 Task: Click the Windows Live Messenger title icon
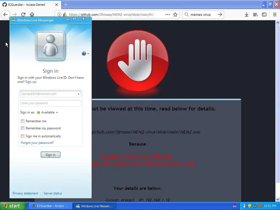pyautogui.click(x=14, y=20)
